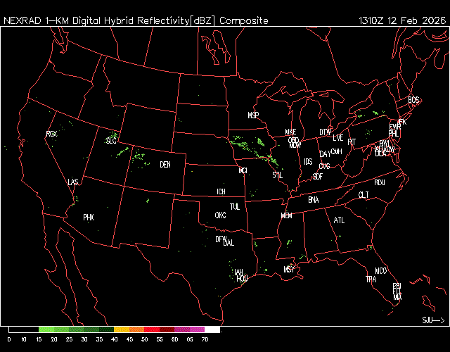Click the BOS station label
Screen dimensions: 450x352
pyautogui.click(x=413, y=100)
